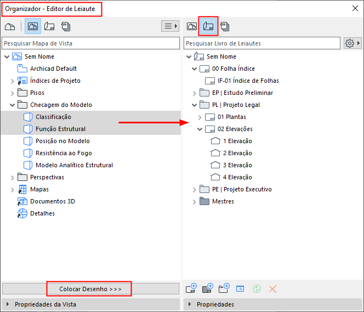Expand the Perspectivas folder
This screenshot has width=364, height=312.
12,178
